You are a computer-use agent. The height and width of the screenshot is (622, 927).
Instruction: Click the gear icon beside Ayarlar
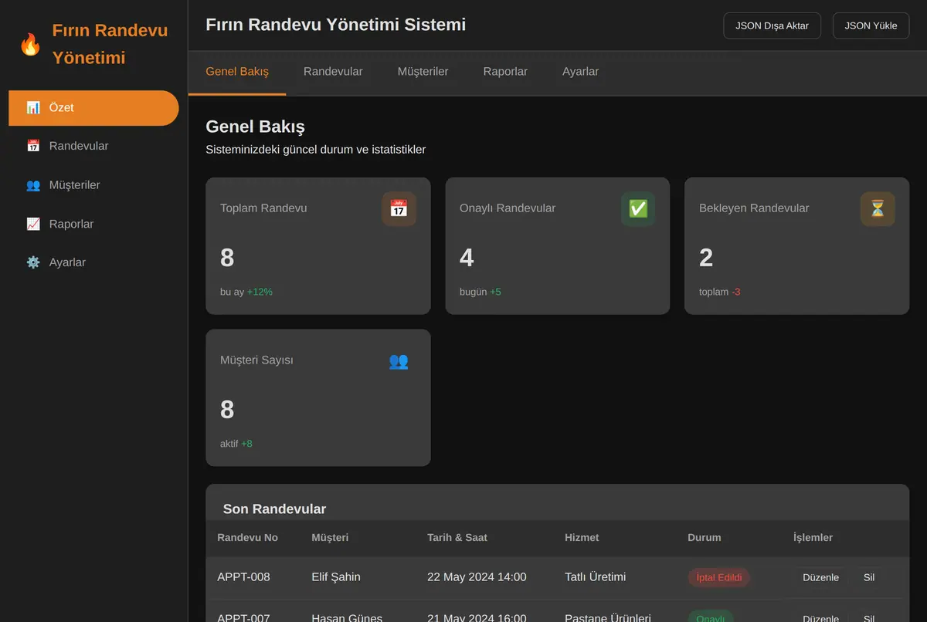pyautogui.click(x=33, y=262)
